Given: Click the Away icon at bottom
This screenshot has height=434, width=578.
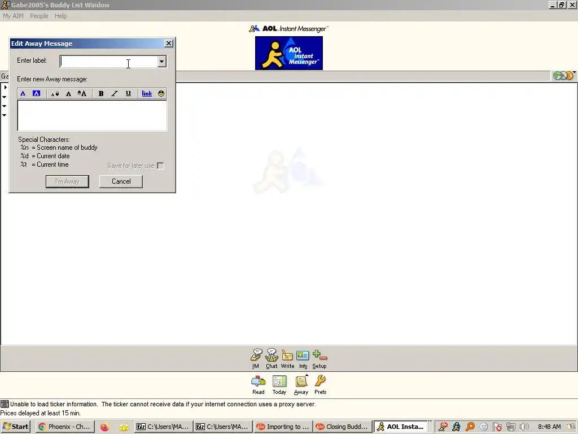Looking at the screenshot, I should coord(301,384).
